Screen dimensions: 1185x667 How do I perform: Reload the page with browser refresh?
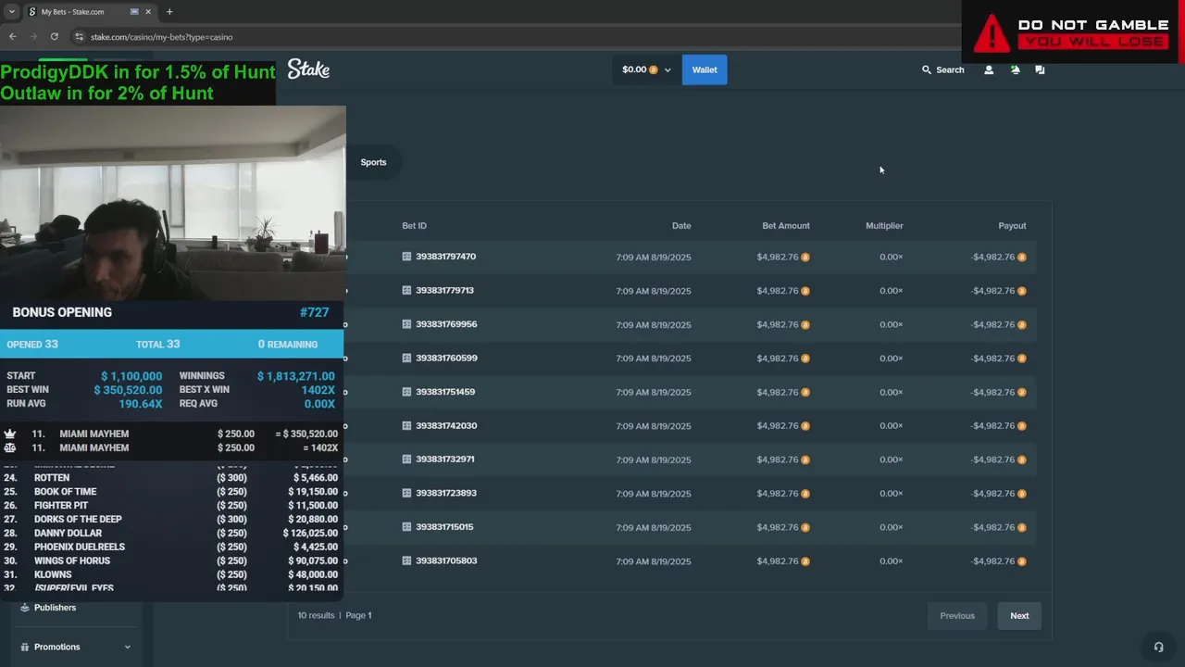[x=55, y=37]
